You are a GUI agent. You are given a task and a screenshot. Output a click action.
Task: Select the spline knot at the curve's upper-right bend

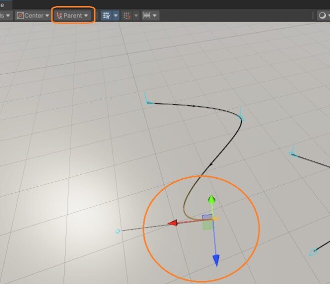(x=241, y=118)
